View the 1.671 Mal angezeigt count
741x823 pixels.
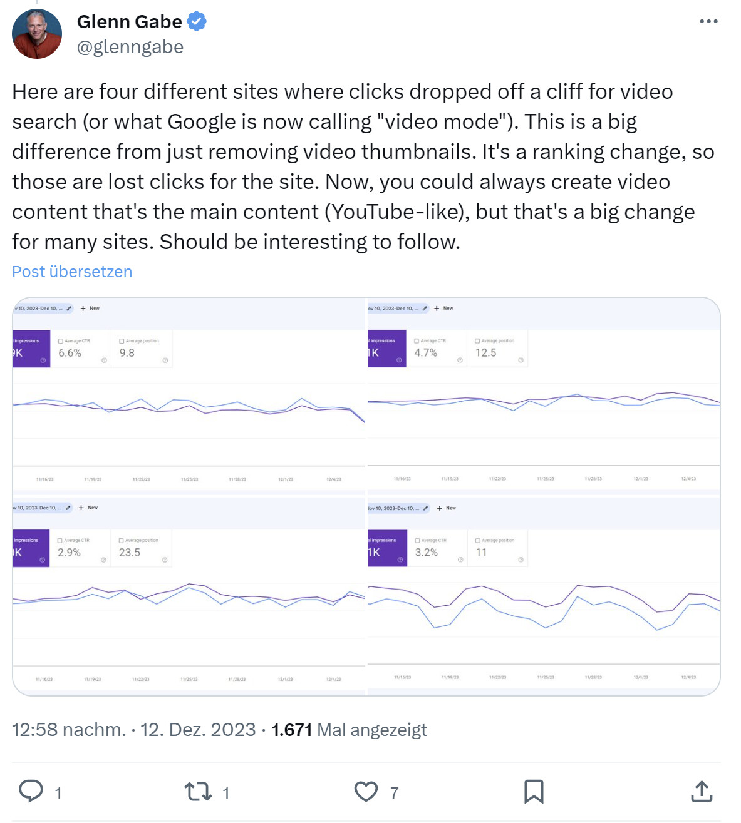(x=349, y=730)
